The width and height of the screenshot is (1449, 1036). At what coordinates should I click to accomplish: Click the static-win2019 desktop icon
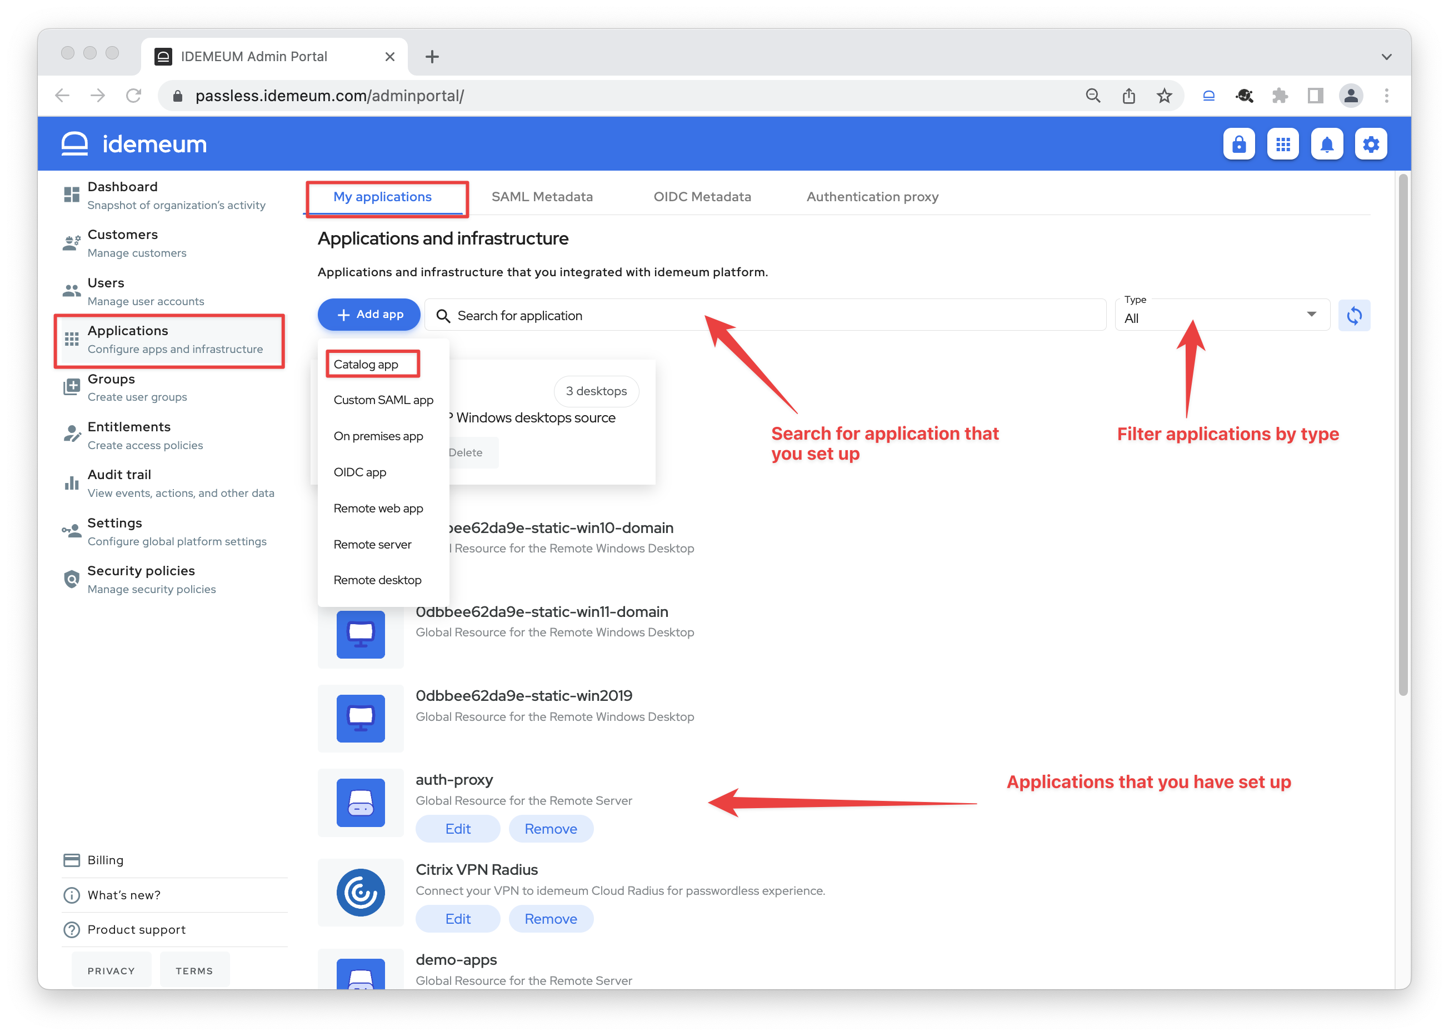[361, 718]
